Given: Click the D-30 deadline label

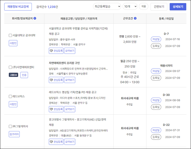Looking at the screenshot, I should coord(166,95).
